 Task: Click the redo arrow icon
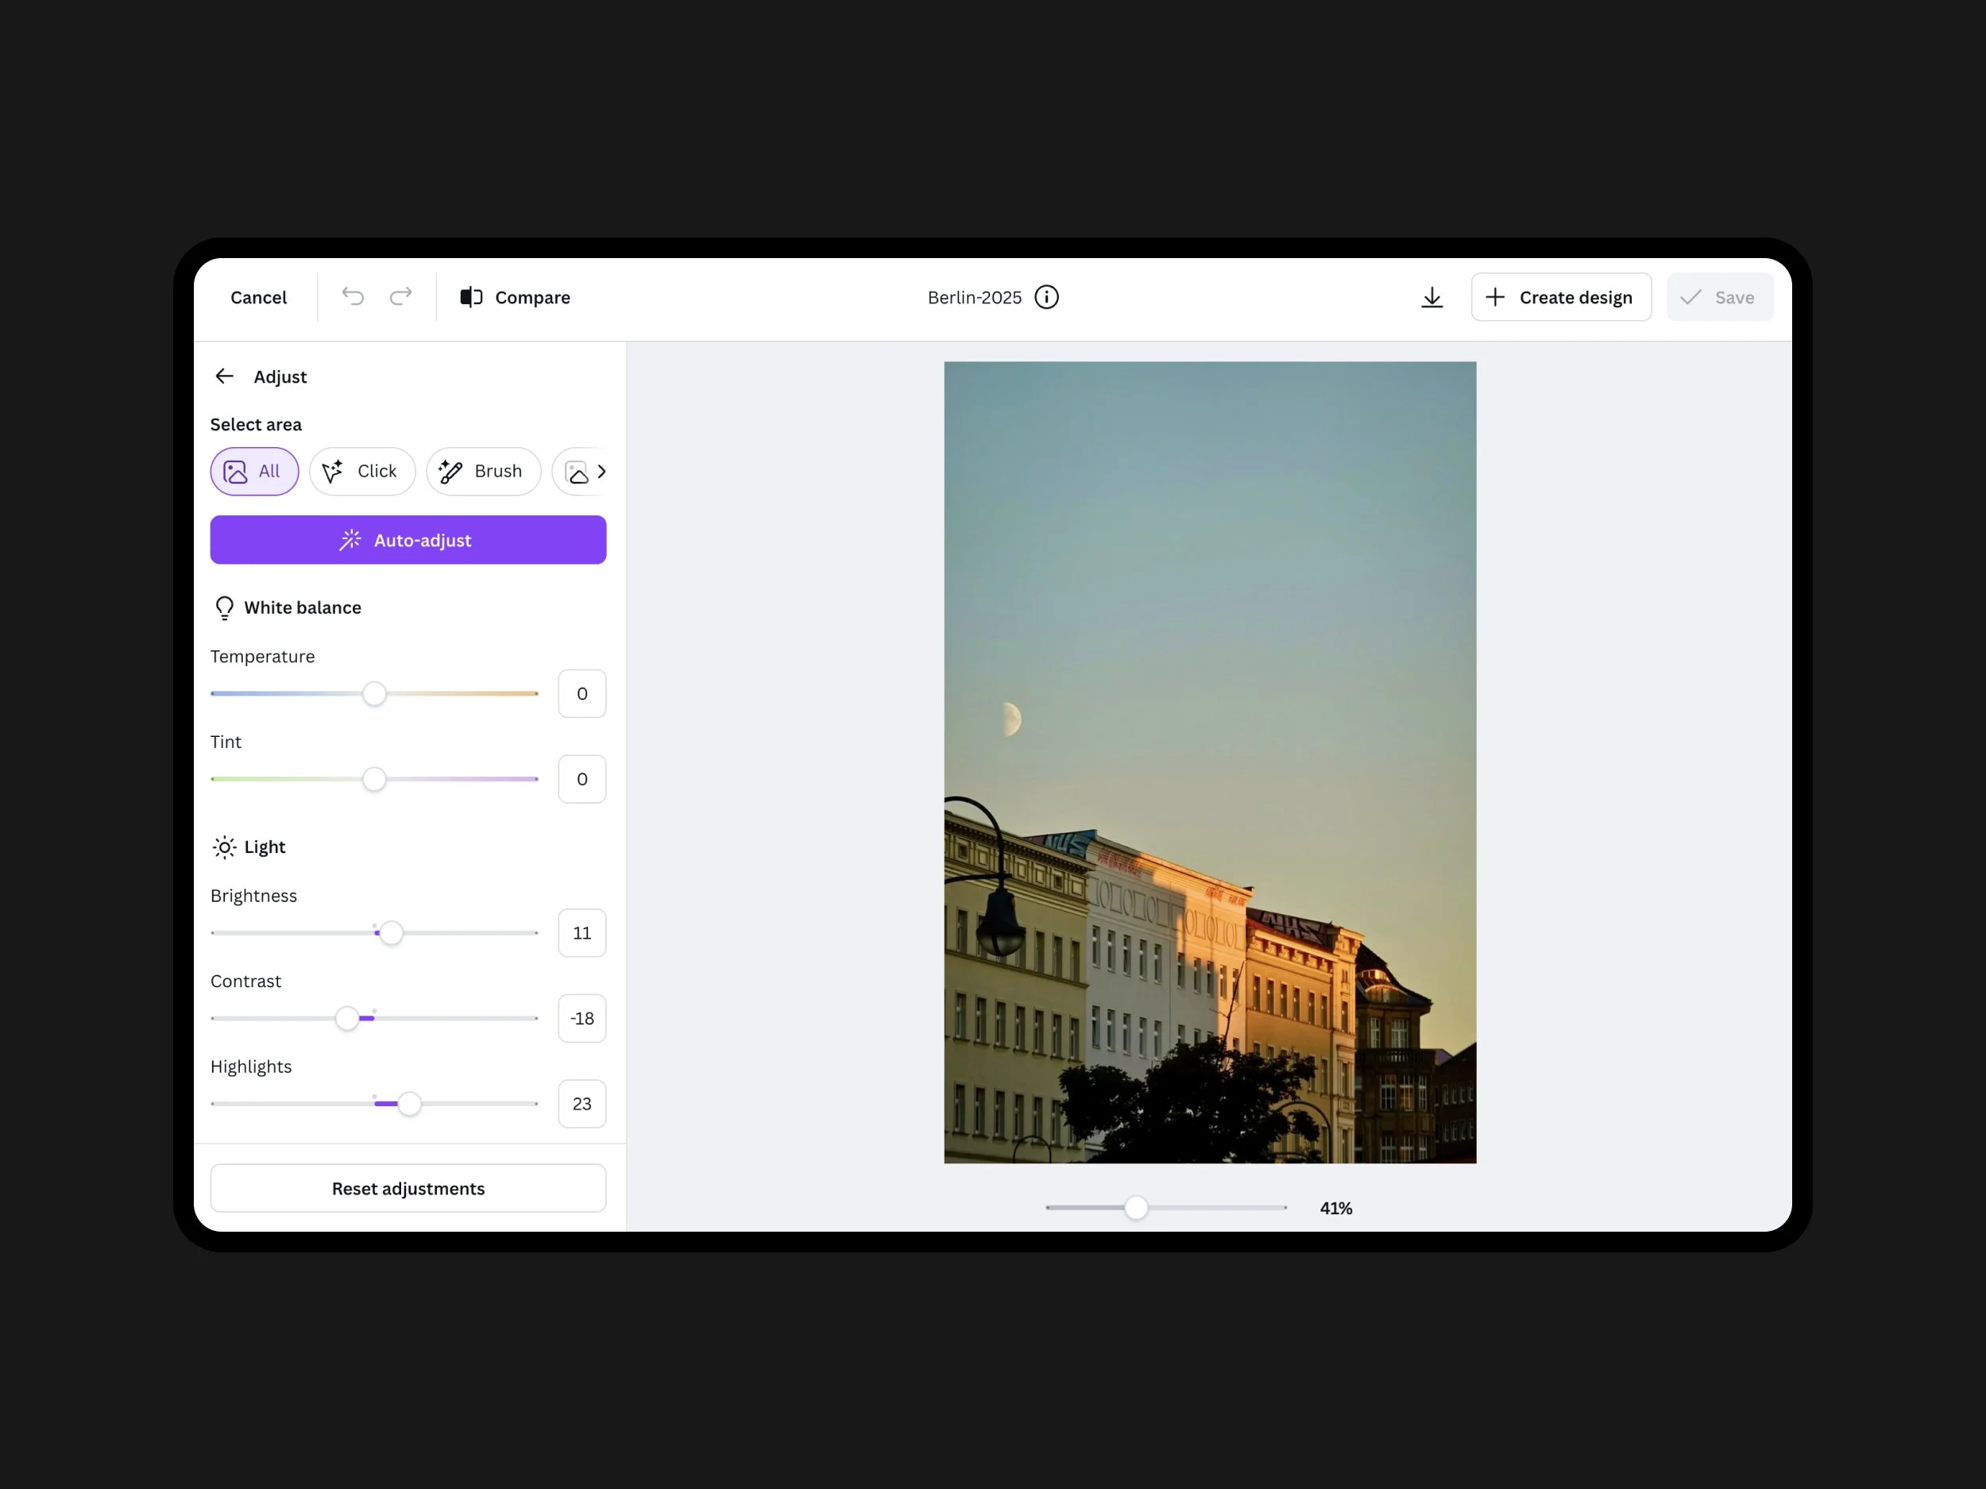tap(400, 297)
